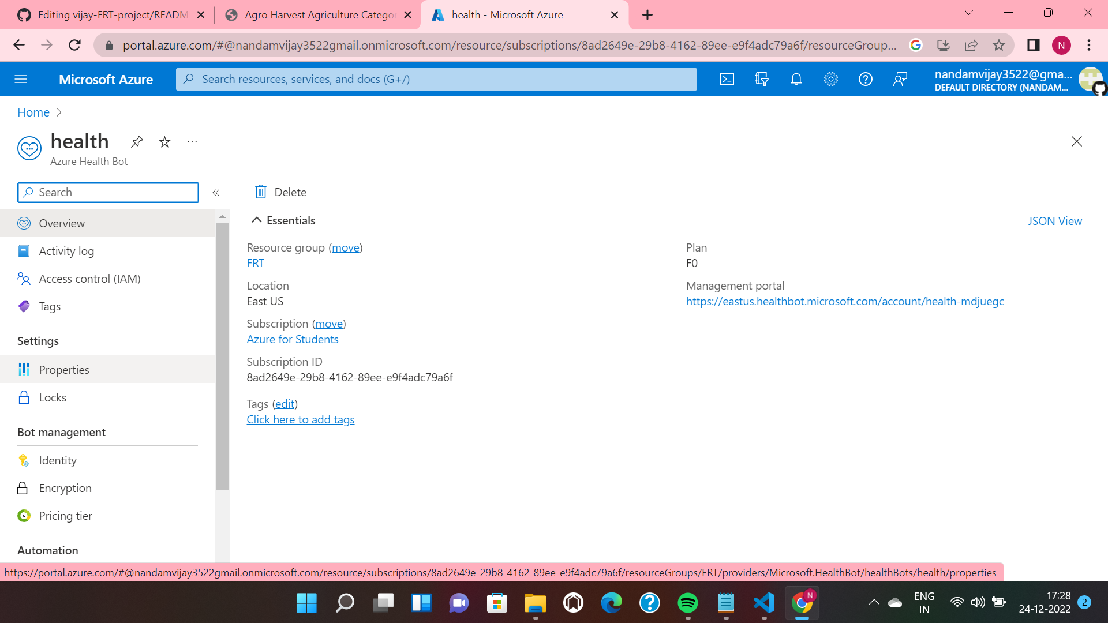Screen dimensions: 1108x623
Task: Open a new browser tab
Action: click(647, 15)
